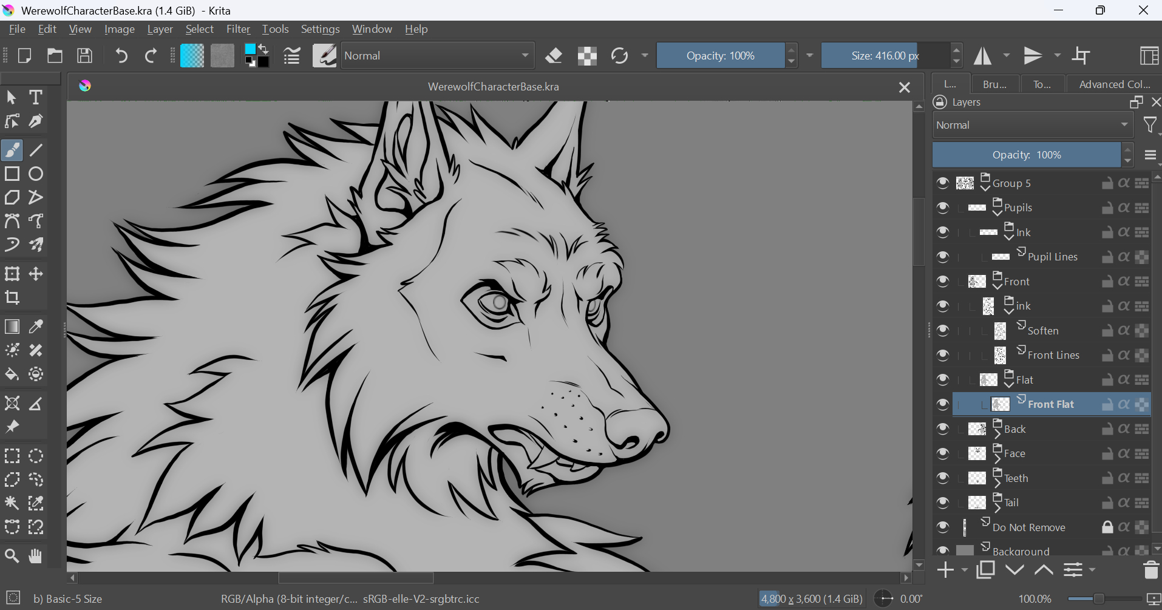This screenshot has height=610, width=1162.
Task: Toggle visibility of Teeth layer
Action: tap(942, 478)
